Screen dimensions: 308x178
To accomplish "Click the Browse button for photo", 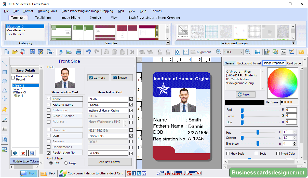I will pos(122,78).
